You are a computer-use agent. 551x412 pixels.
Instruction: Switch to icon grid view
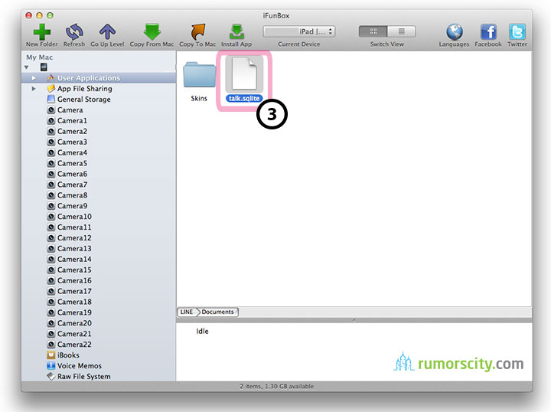pyautogui.click(x=373, y=31)
